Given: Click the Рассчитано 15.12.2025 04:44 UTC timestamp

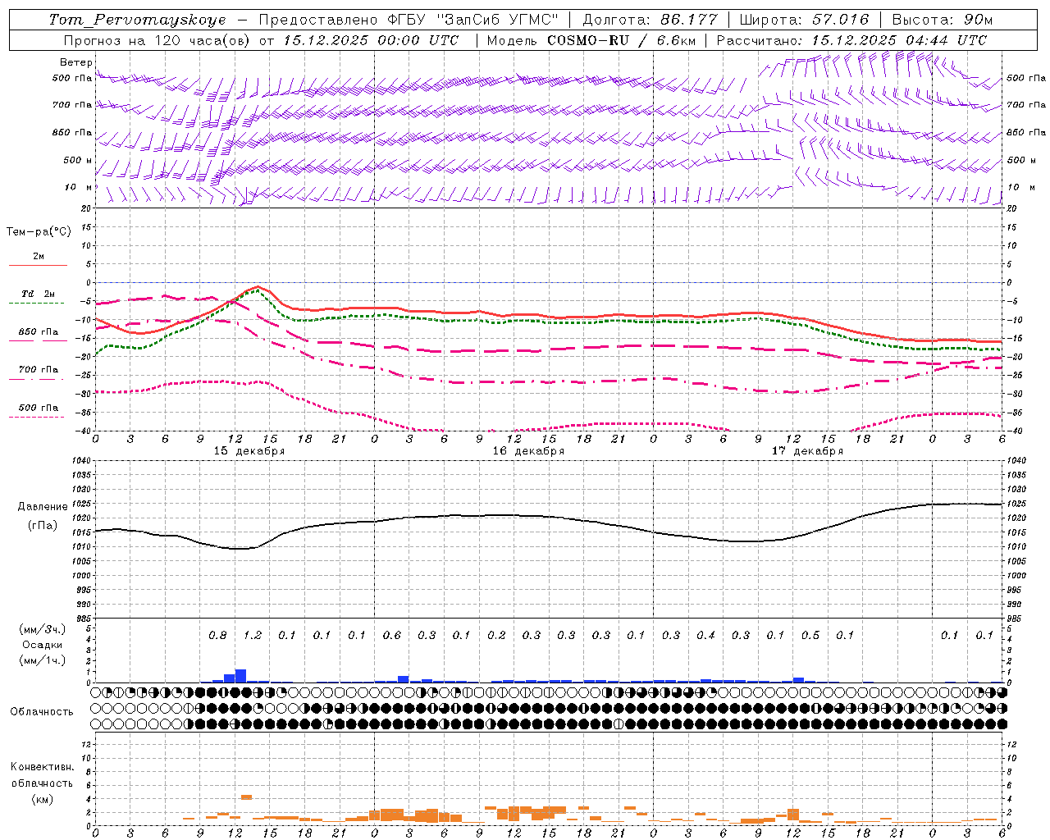Looking at the screenshot, I should point(851,40).
